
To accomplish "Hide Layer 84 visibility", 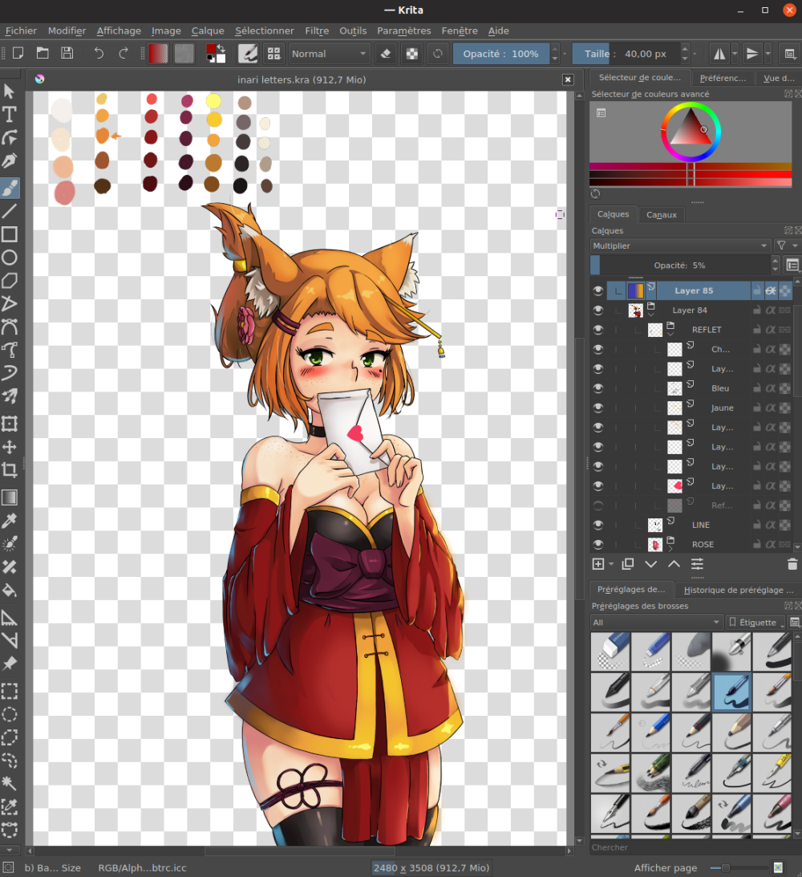I will click(598, 311).
